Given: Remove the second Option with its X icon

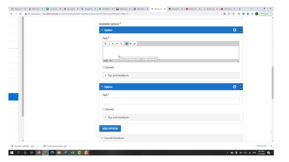Looking at the screenshot, I should point(235,87).
